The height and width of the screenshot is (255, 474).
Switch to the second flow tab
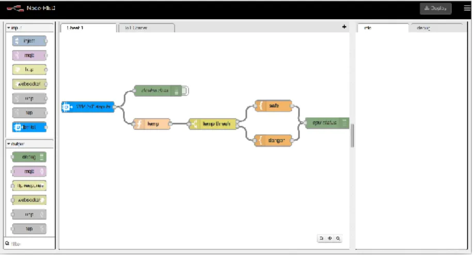click(x=147, y=28)
